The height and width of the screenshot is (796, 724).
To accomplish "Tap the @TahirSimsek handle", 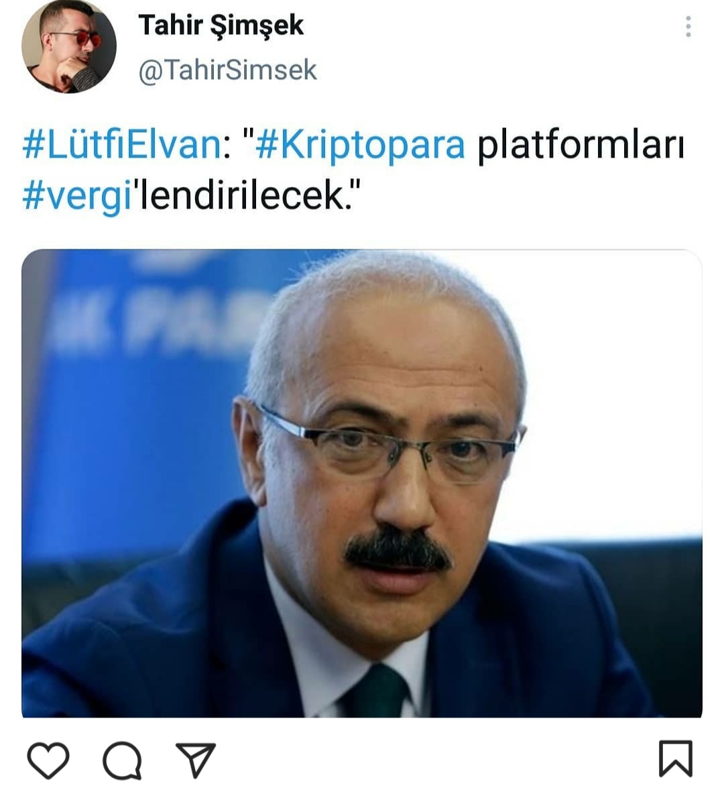I will click(228, 70).
